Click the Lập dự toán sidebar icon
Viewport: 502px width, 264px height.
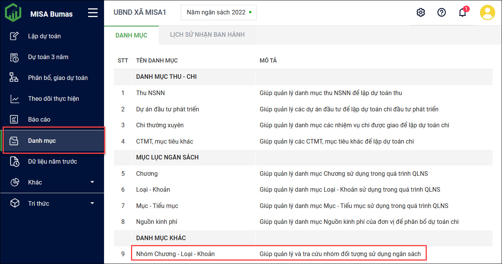pos(14,36)
